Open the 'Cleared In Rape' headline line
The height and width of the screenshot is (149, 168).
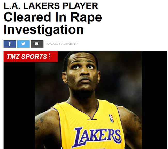click(53, 17)
